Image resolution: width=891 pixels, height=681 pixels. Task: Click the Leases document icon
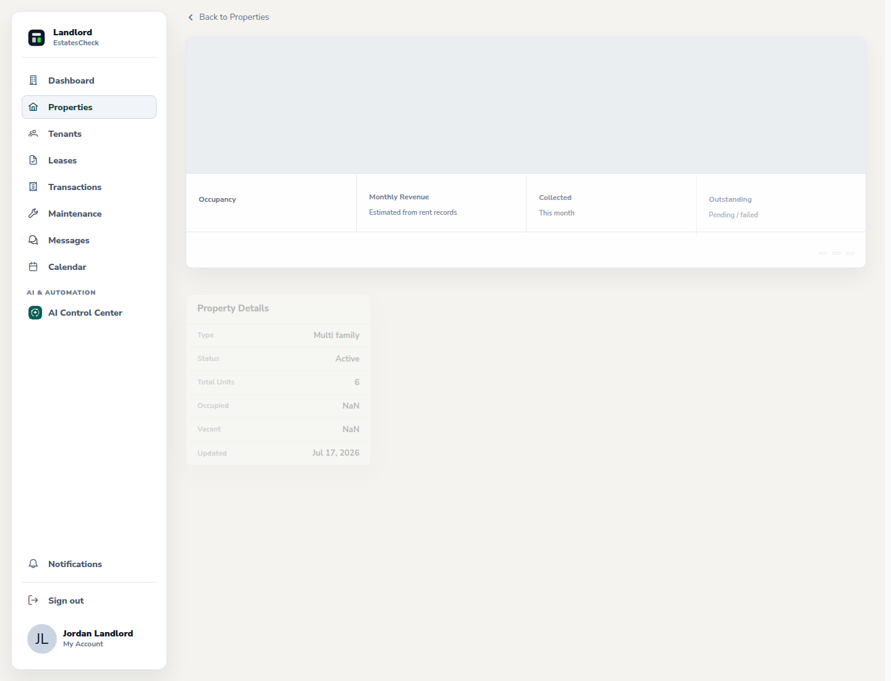click(x=33, y=160)
